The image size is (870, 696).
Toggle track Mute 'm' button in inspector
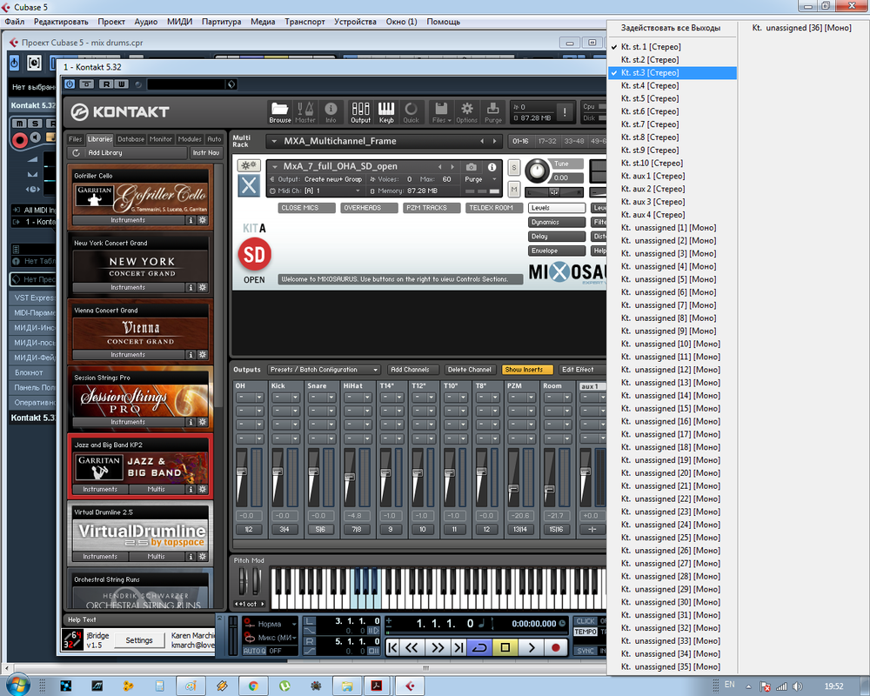(x=20, y=124)
